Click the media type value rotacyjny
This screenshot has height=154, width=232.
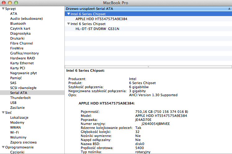click(x=143, y=152)
